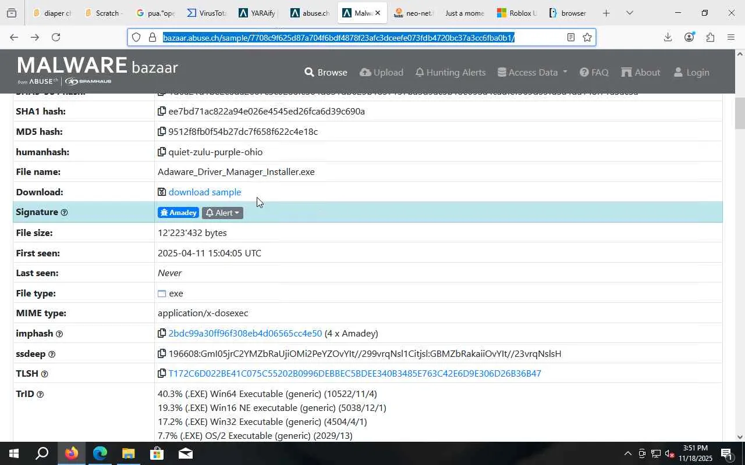Open Microsoft Edge from taskbar
Viewport: 745px width, 465px height.
(100, 453)
